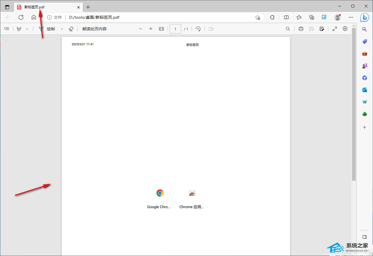Viewport: 373px width, 256px height.
Task: Expand the highlight color dropdown
Action: [x=27, y=29]
